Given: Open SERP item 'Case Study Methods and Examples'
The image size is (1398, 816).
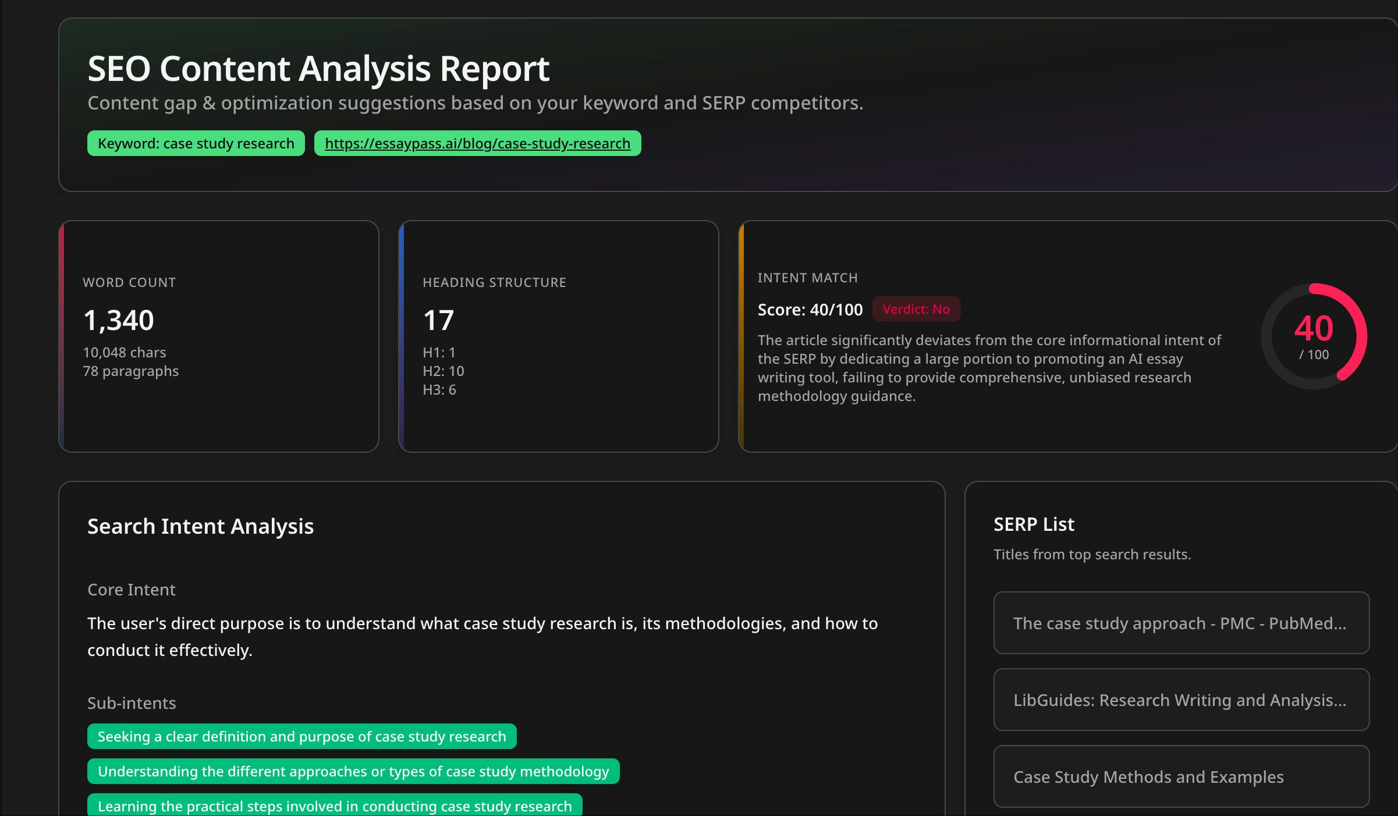Looking at the screenshot, I should coord(1180,777).
